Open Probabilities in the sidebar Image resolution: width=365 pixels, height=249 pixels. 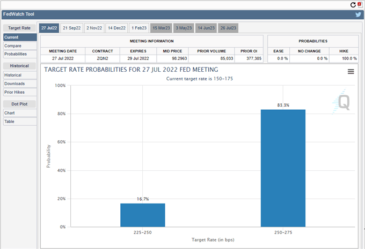(x=20, y=54)
